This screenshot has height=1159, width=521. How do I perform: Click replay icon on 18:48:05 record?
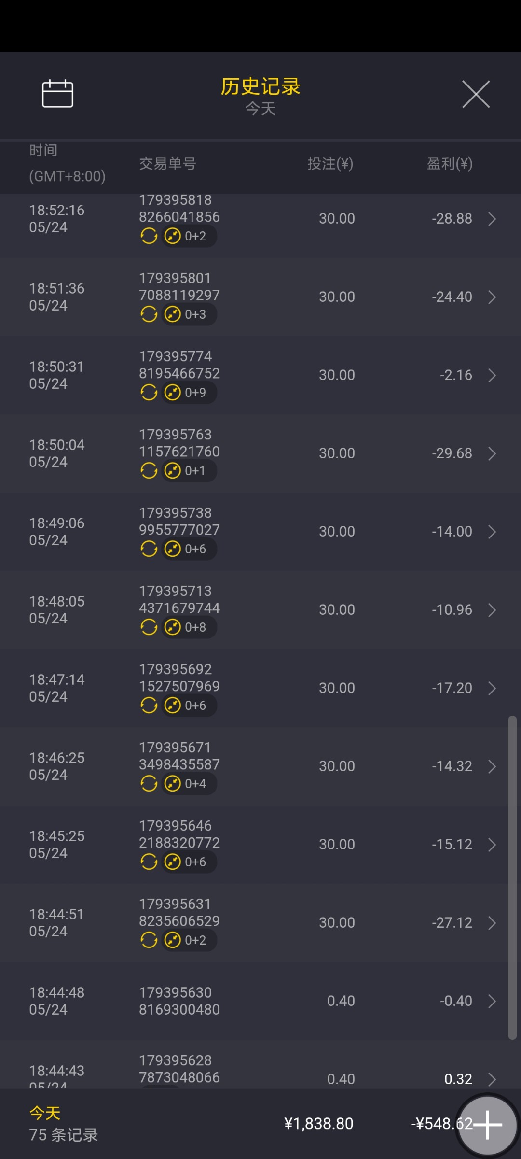coord(149,627)
